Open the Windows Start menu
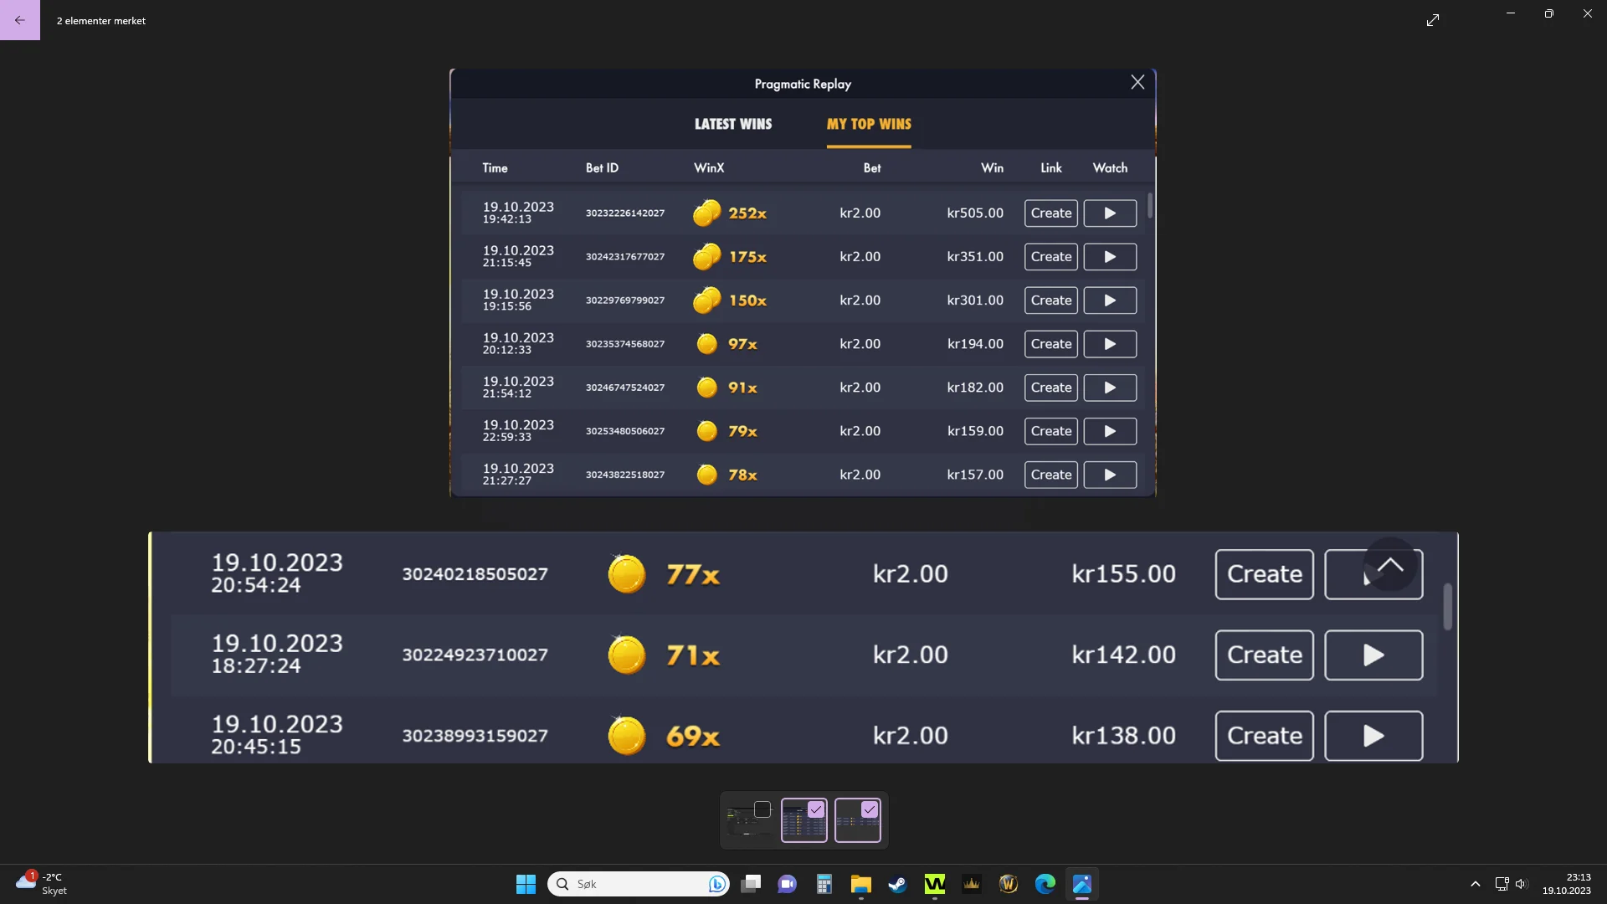 pyautogui.click(x=526, y=884)
